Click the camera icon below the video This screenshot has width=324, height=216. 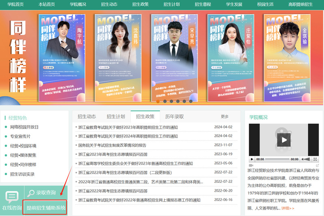click(x=251, y=165)
